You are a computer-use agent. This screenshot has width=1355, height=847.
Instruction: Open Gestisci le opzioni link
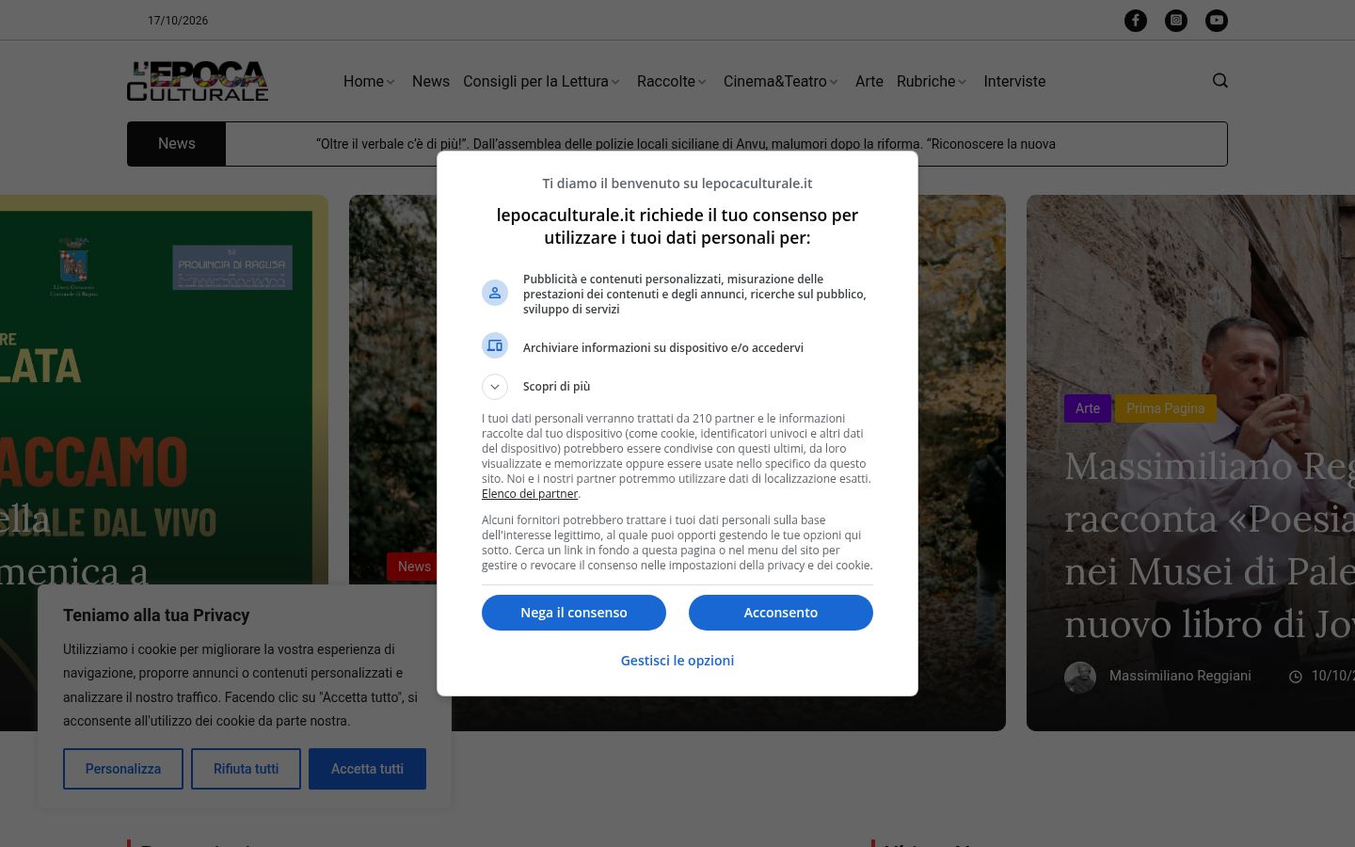(x=677, y=661)
